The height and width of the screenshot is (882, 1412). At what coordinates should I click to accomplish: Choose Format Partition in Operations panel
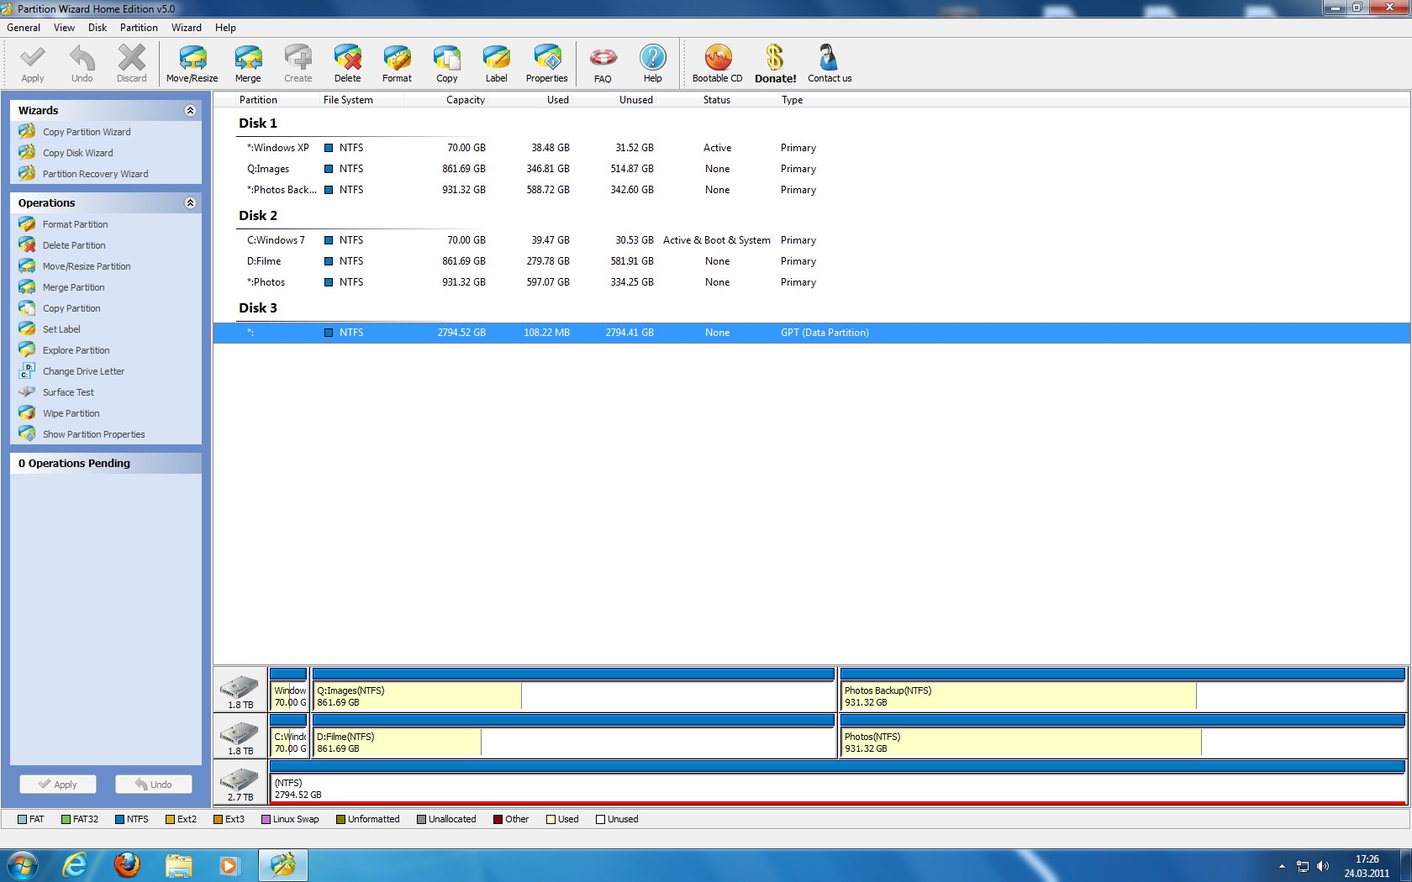pyautogui.click(x=75, y=224)
